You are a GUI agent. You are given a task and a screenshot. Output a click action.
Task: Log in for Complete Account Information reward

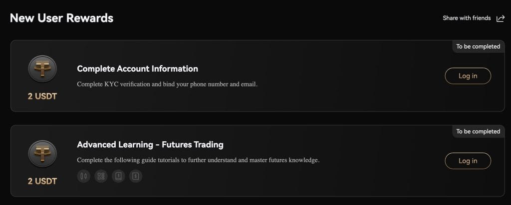[x=468, y=76]
